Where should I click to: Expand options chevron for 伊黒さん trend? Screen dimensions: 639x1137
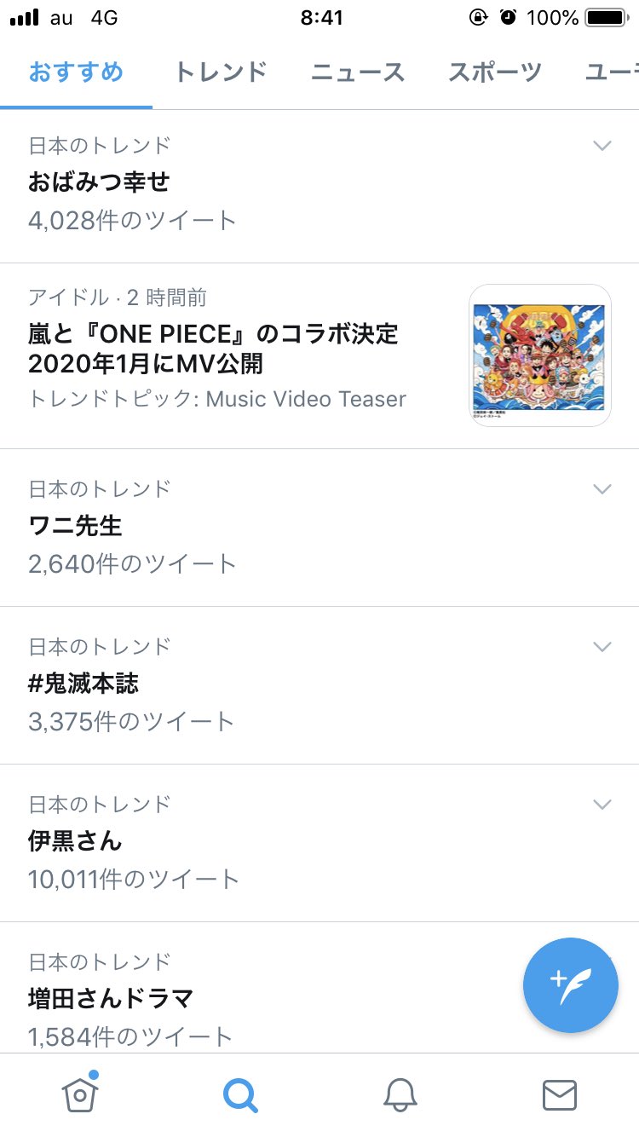(602, 805)
